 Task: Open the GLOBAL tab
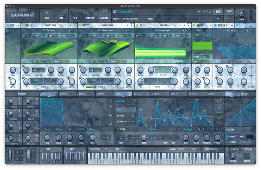tap(104, 15)
